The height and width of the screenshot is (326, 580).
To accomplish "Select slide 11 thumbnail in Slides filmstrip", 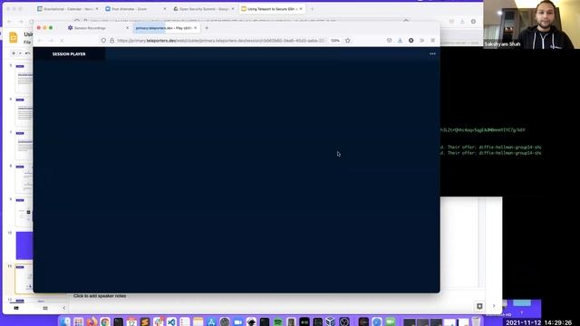I will 24,279.
